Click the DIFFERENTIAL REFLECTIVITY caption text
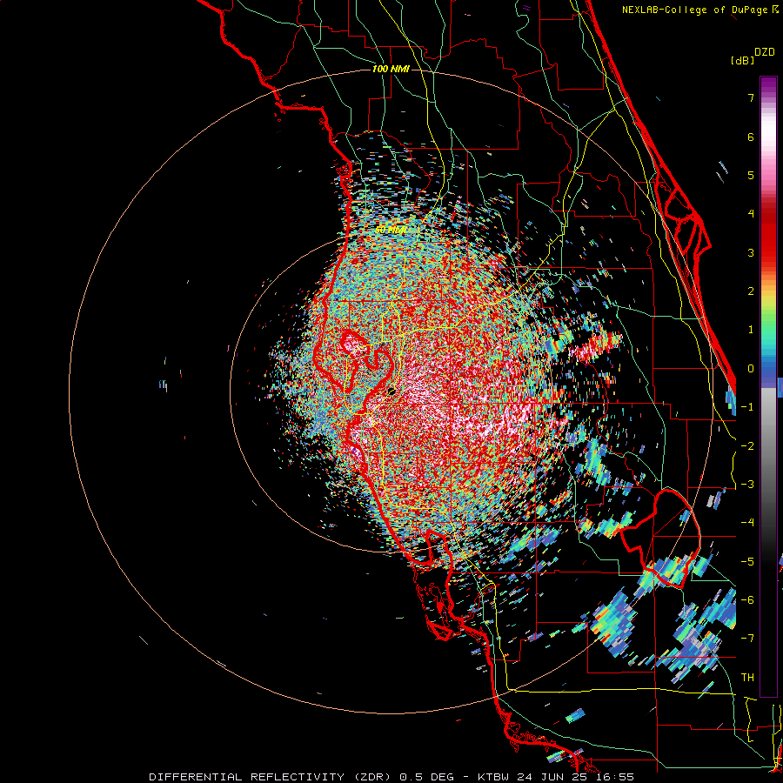The image size is (783, 783). 247,777
